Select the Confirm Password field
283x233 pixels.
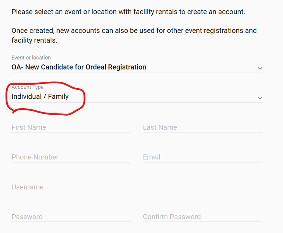[202, 217]
